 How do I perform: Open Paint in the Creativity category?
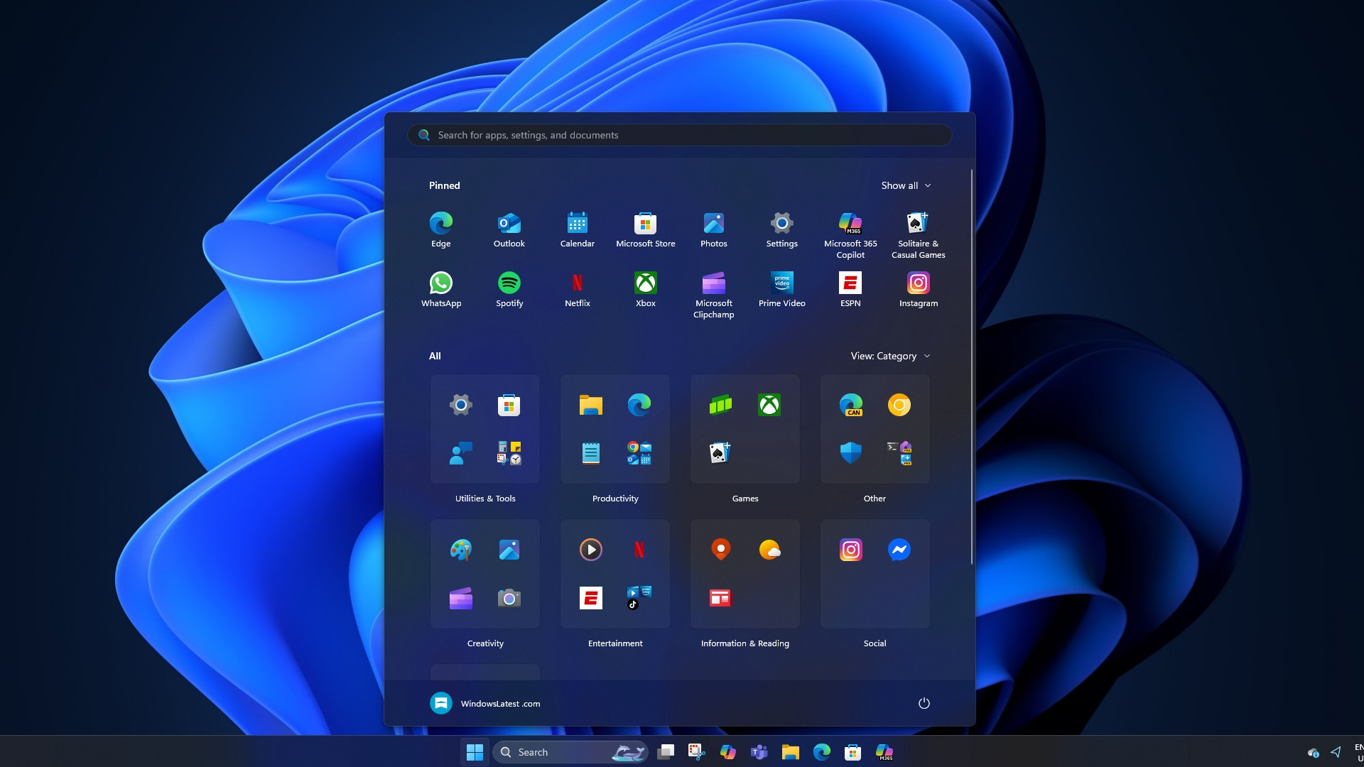[x=460, y=550]
